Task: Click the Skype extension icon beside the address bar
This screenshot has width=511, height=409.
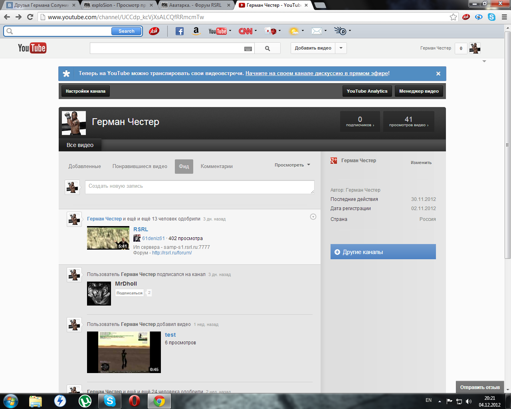Action: pos(491,17)
